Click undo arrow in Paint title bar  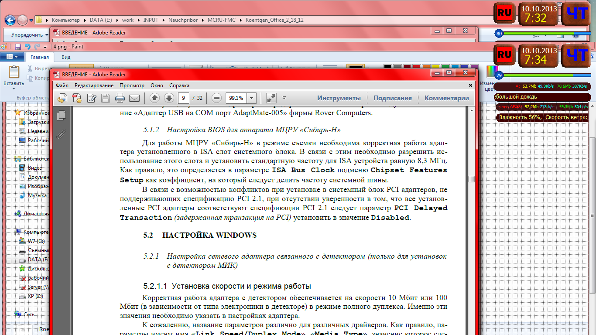coord(27,47)
